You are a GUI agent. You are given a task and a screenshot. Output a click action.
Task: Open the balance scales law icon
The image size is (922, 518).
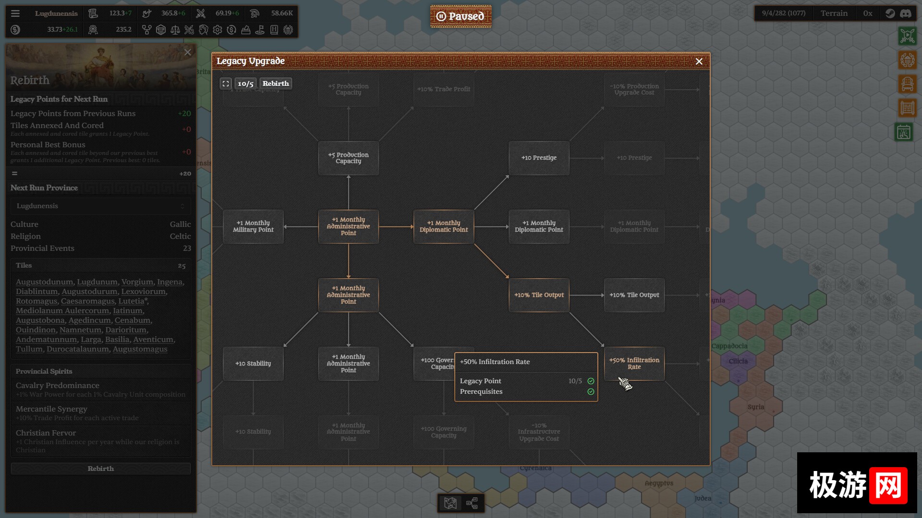(x=175, y=30)
